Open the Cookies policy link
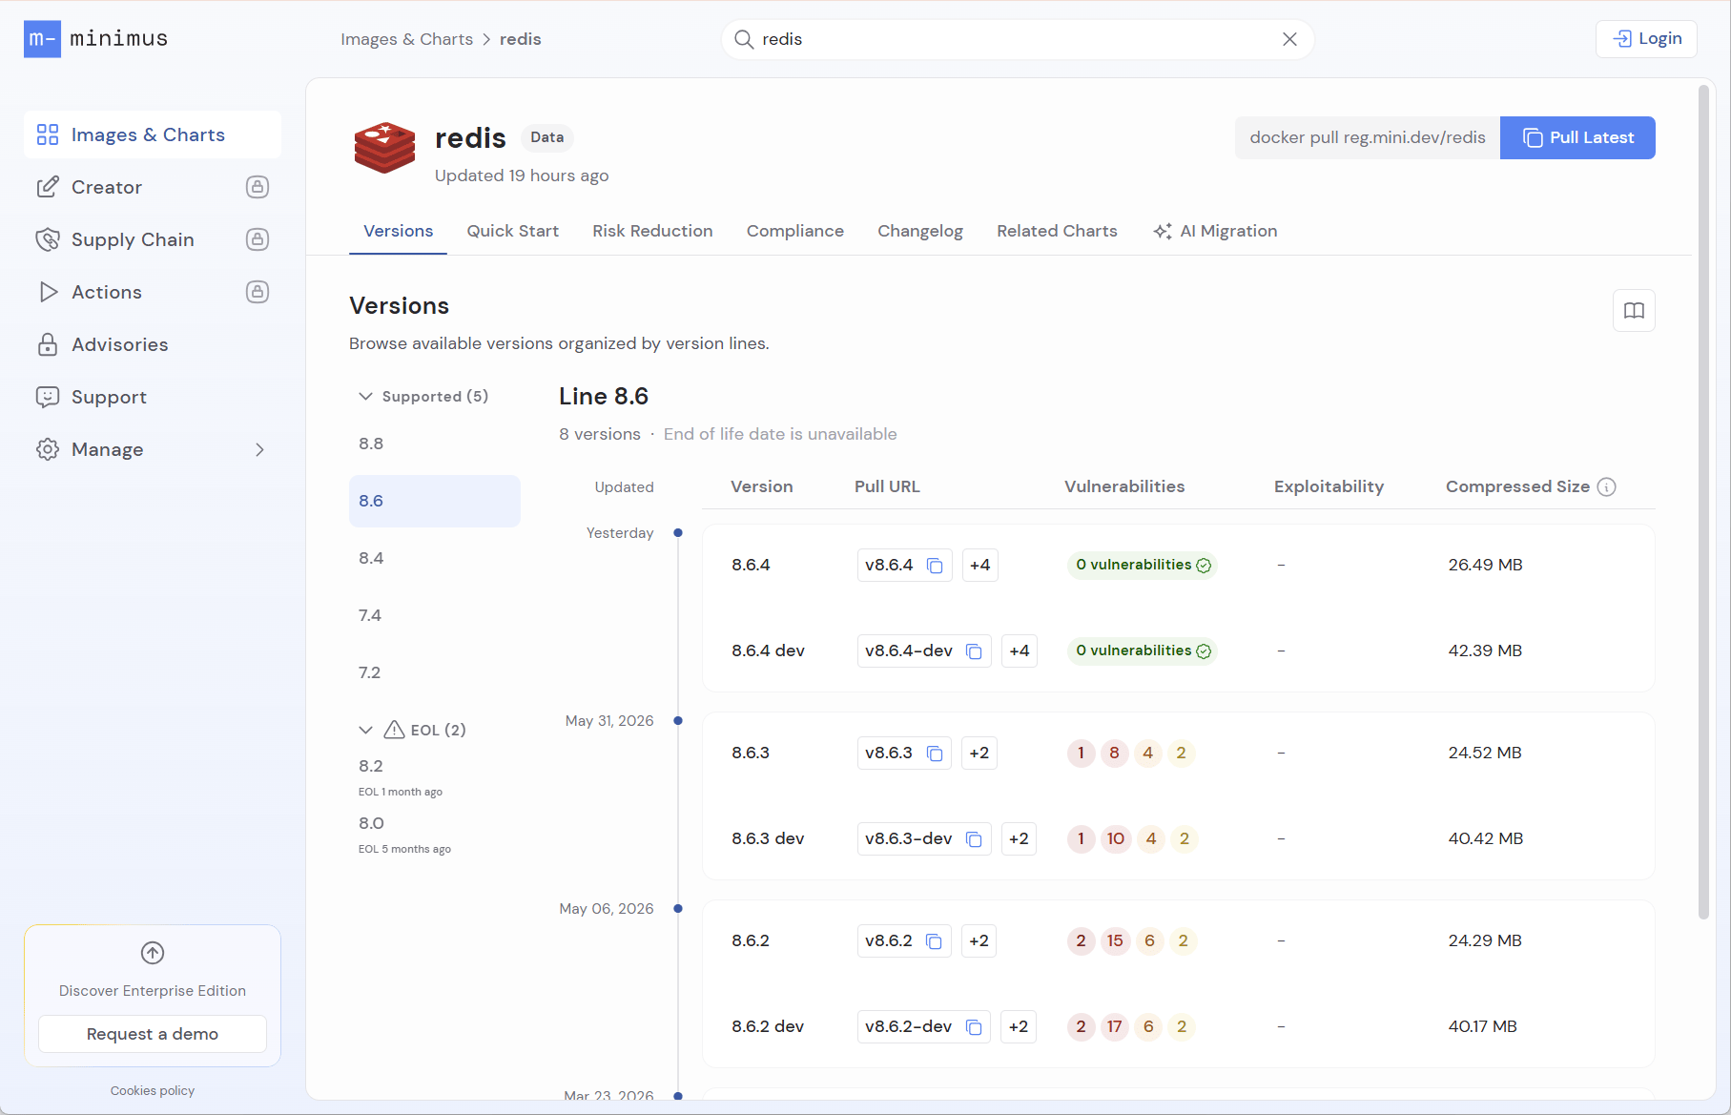Viewport: 1731px width, 1115px height. pos(153,1090)
